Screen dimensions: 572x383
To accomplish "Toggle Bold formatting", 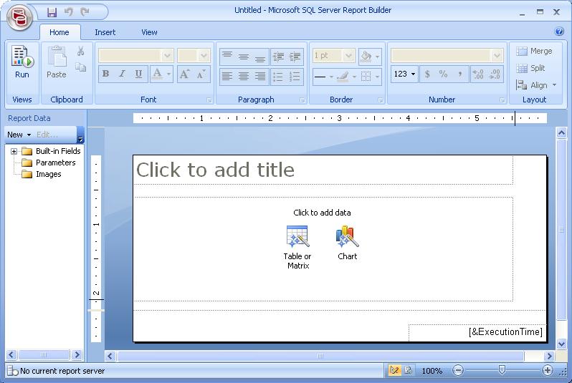I will (x=106, y=74).
